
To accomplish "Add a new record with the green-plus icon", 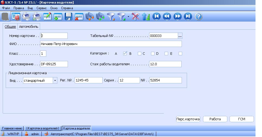I will (58, 17).
